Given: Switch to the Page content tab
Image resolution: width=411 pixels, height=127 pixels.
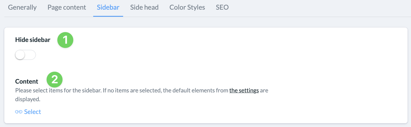Looking at the screenshot, I should (x=67, y=7).
